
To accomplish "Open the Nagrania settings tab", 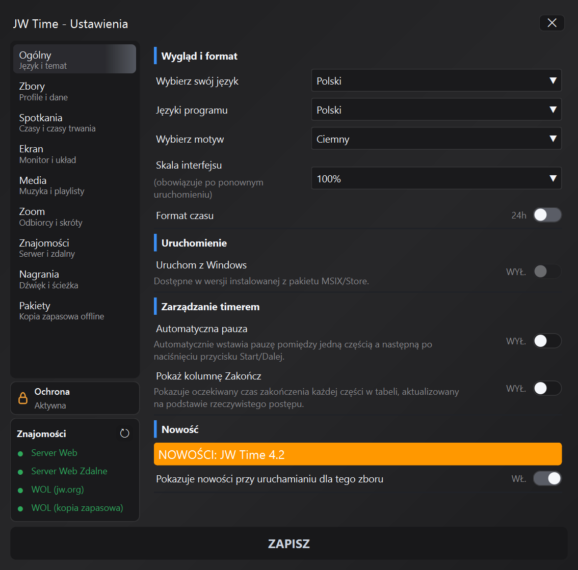I will click(74, 279).
